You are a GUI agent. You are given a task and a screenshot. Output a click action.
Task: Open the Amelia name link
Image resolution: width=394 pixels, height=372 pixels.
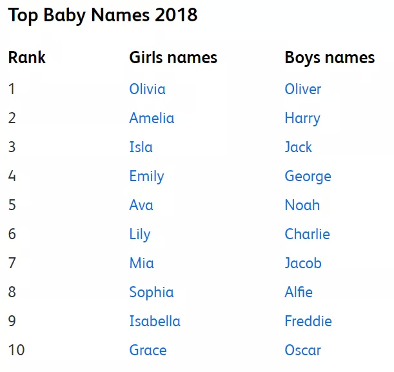[x=152, y=119]
